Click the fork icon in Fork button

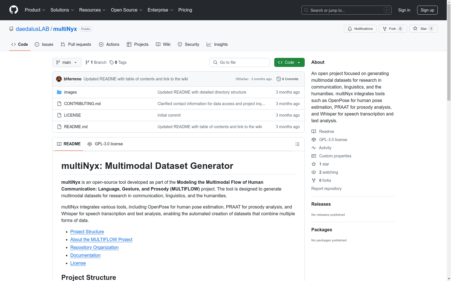[385, 29]
